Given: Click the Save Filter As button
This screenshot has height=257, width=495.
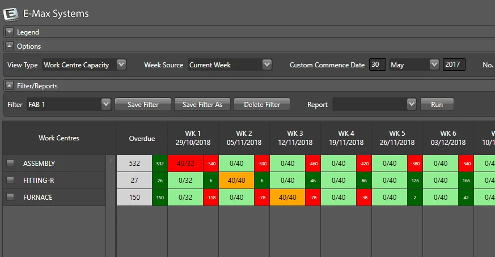Looking at the screenshot, I should 202,104.
